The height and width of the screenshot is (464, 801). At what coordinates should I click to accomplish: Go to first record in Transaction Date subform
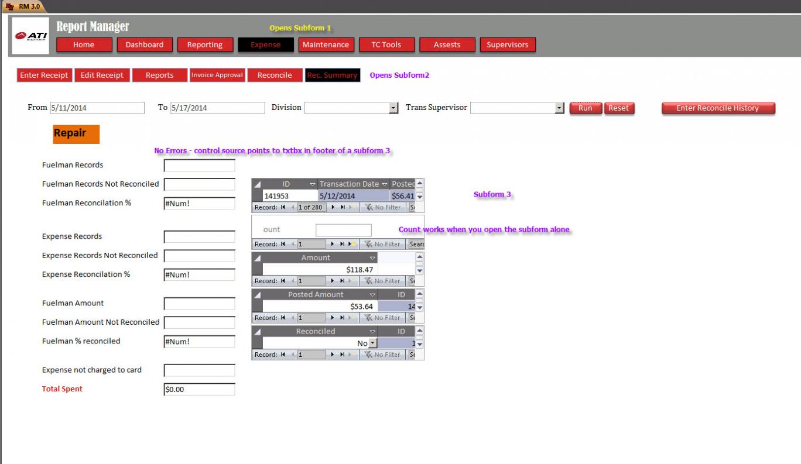tap(282, 207)
